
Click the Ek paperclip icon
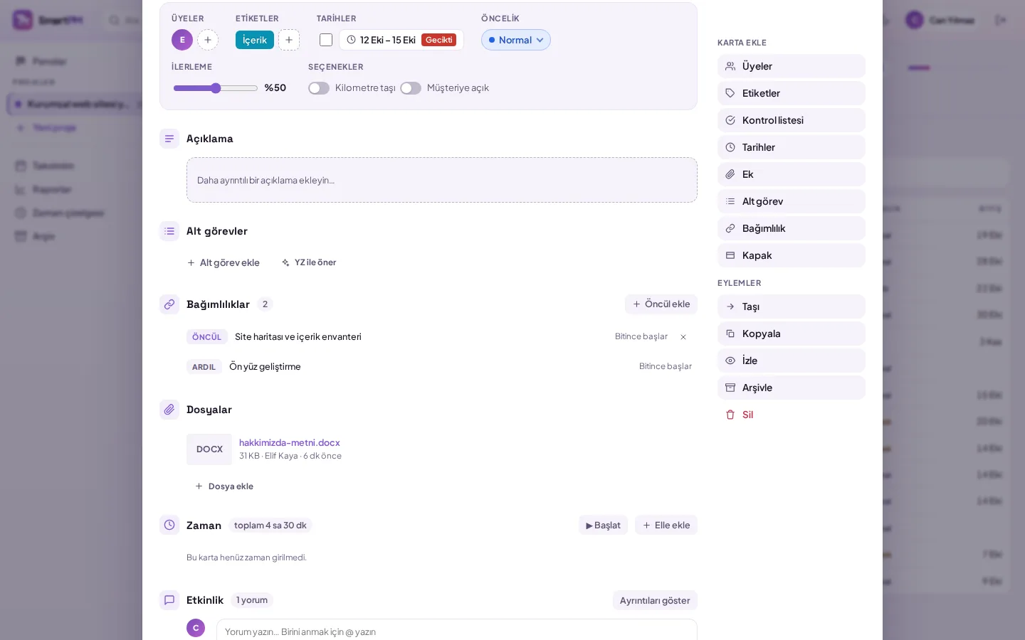[730, 174]
